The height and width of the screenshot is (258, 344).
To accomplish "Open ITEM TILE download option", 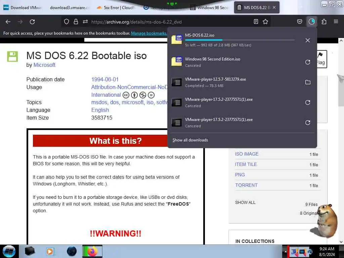I will [246, 164].
